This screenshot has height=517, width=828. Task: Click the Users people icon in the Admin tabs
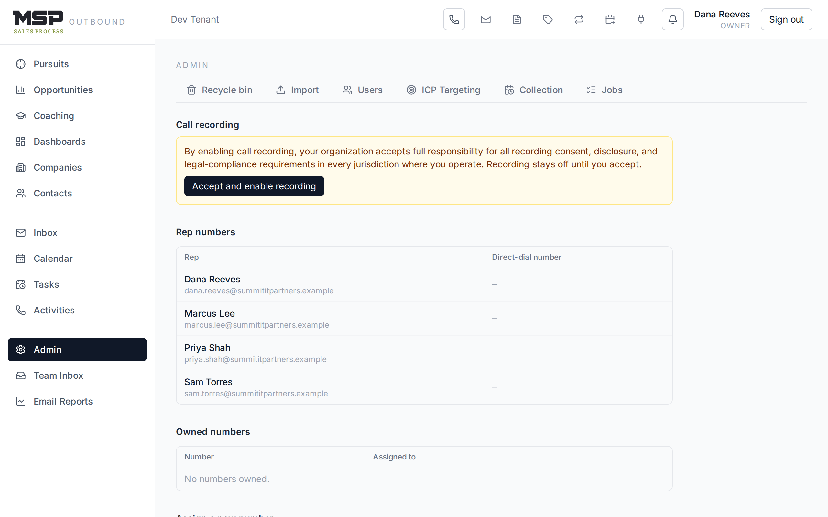347,90
